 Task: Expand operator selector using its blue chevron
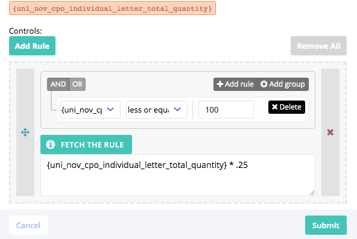177,110
